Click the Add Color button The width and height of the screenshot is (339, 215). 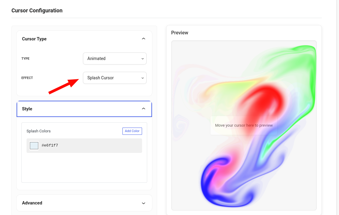(x=132, y=131)
